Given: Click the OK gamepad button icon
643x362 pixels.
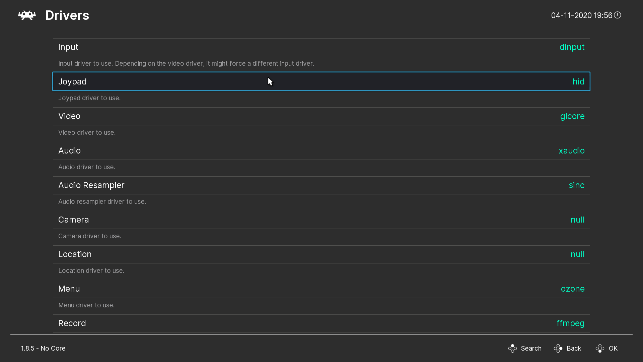Looking at the screenshot, I should pyautogui.click(x=600, y=349).
